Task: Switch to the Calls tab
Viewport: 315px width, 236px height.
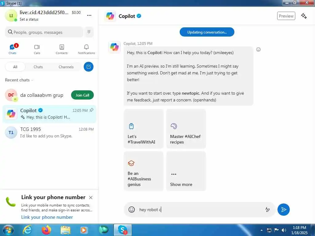Action: [37, 49]
